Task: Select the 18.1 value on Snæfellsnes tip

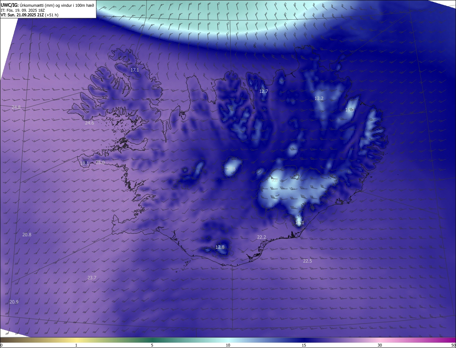Action: tap(84, 163)
